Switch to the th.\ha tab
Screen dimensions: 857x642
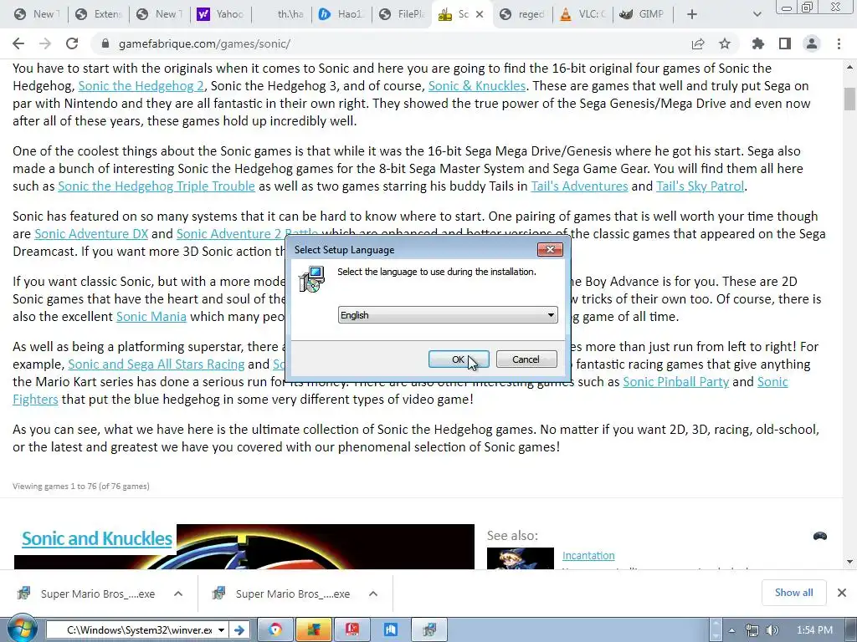point(281,14)
